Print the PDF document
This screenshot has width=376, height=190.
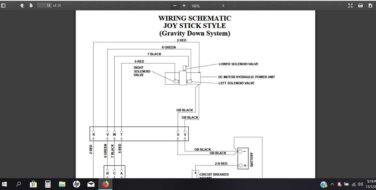(360, 6)
